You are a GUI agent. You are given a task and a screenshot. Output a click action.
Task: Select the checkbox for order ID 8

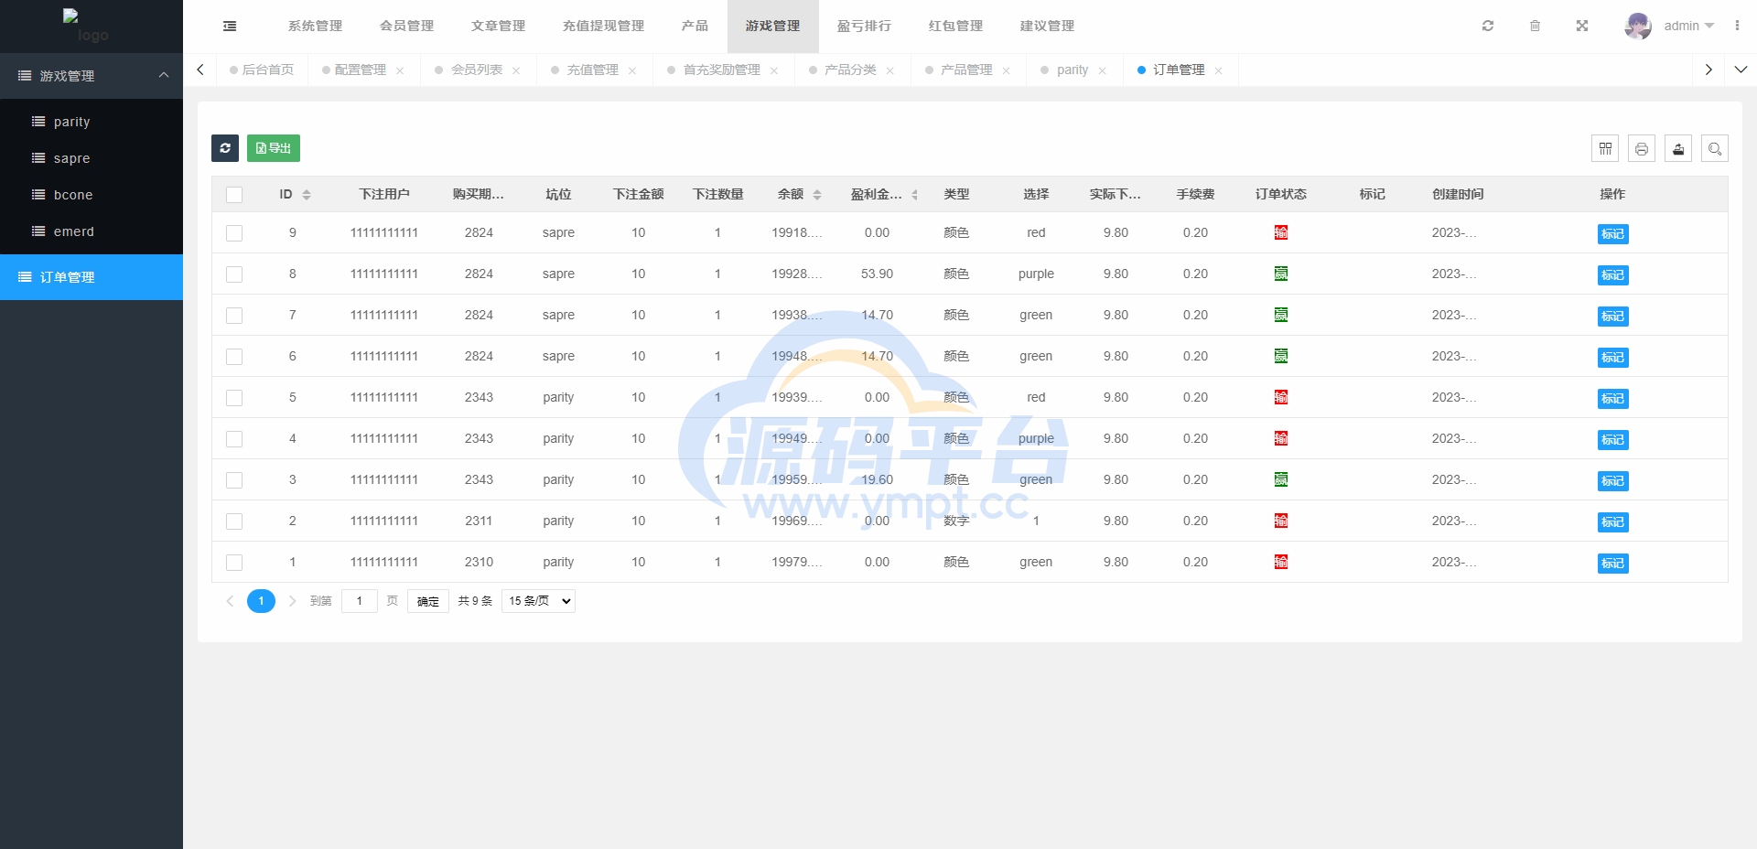[x=234, y=274]
